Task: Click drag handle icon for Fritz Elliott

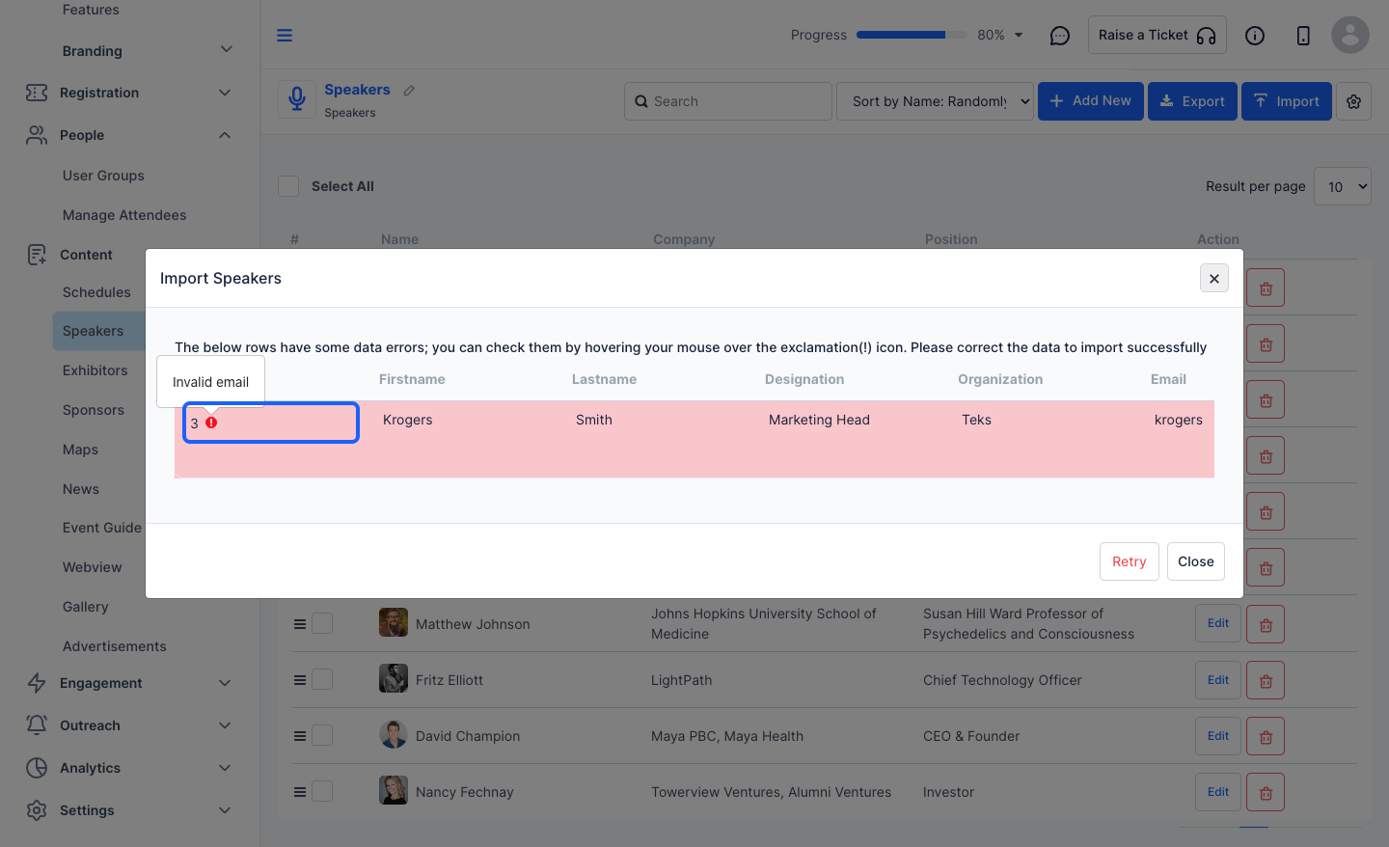Action: (x=300, y=680)
